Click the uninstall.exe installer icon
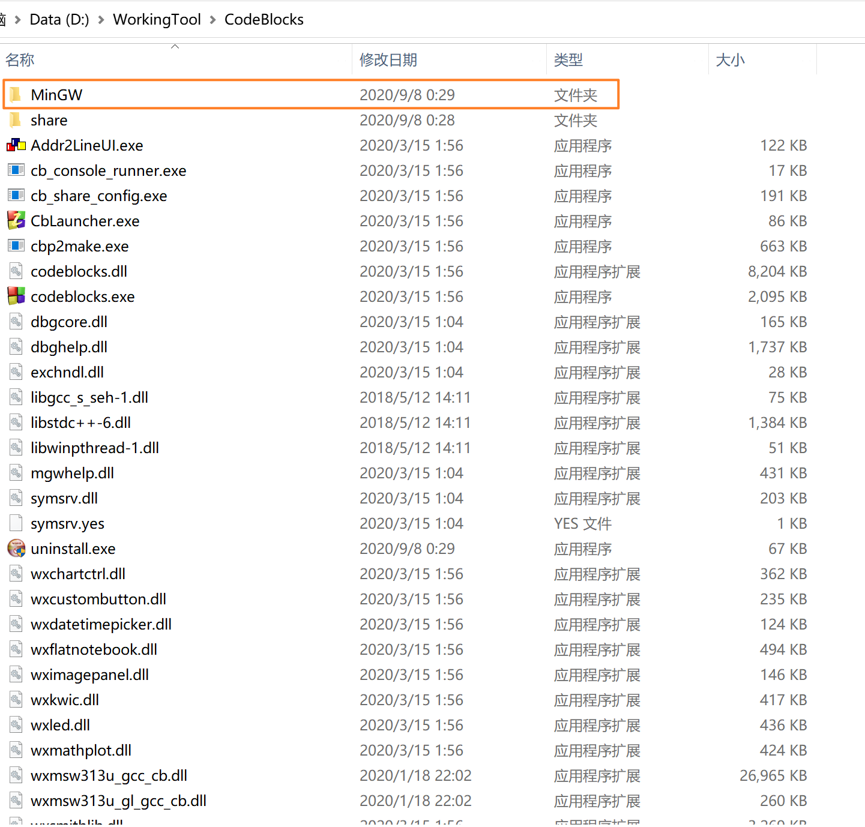 [x=15, y=548]
